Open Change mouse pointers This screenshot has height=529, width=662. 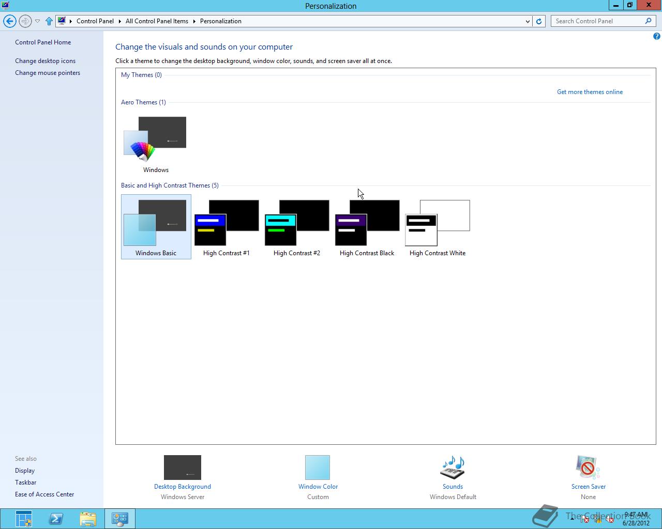(48, 73)
